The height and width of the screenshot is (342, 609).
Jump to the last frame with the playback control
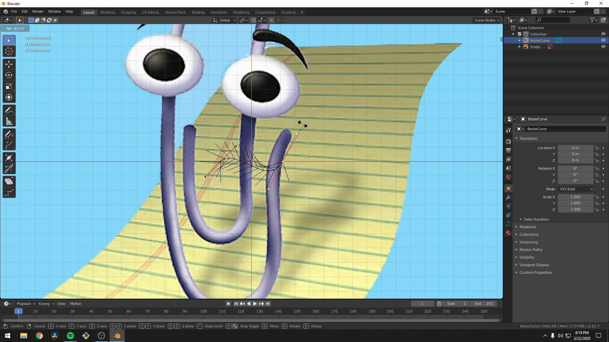click(268, 303)
